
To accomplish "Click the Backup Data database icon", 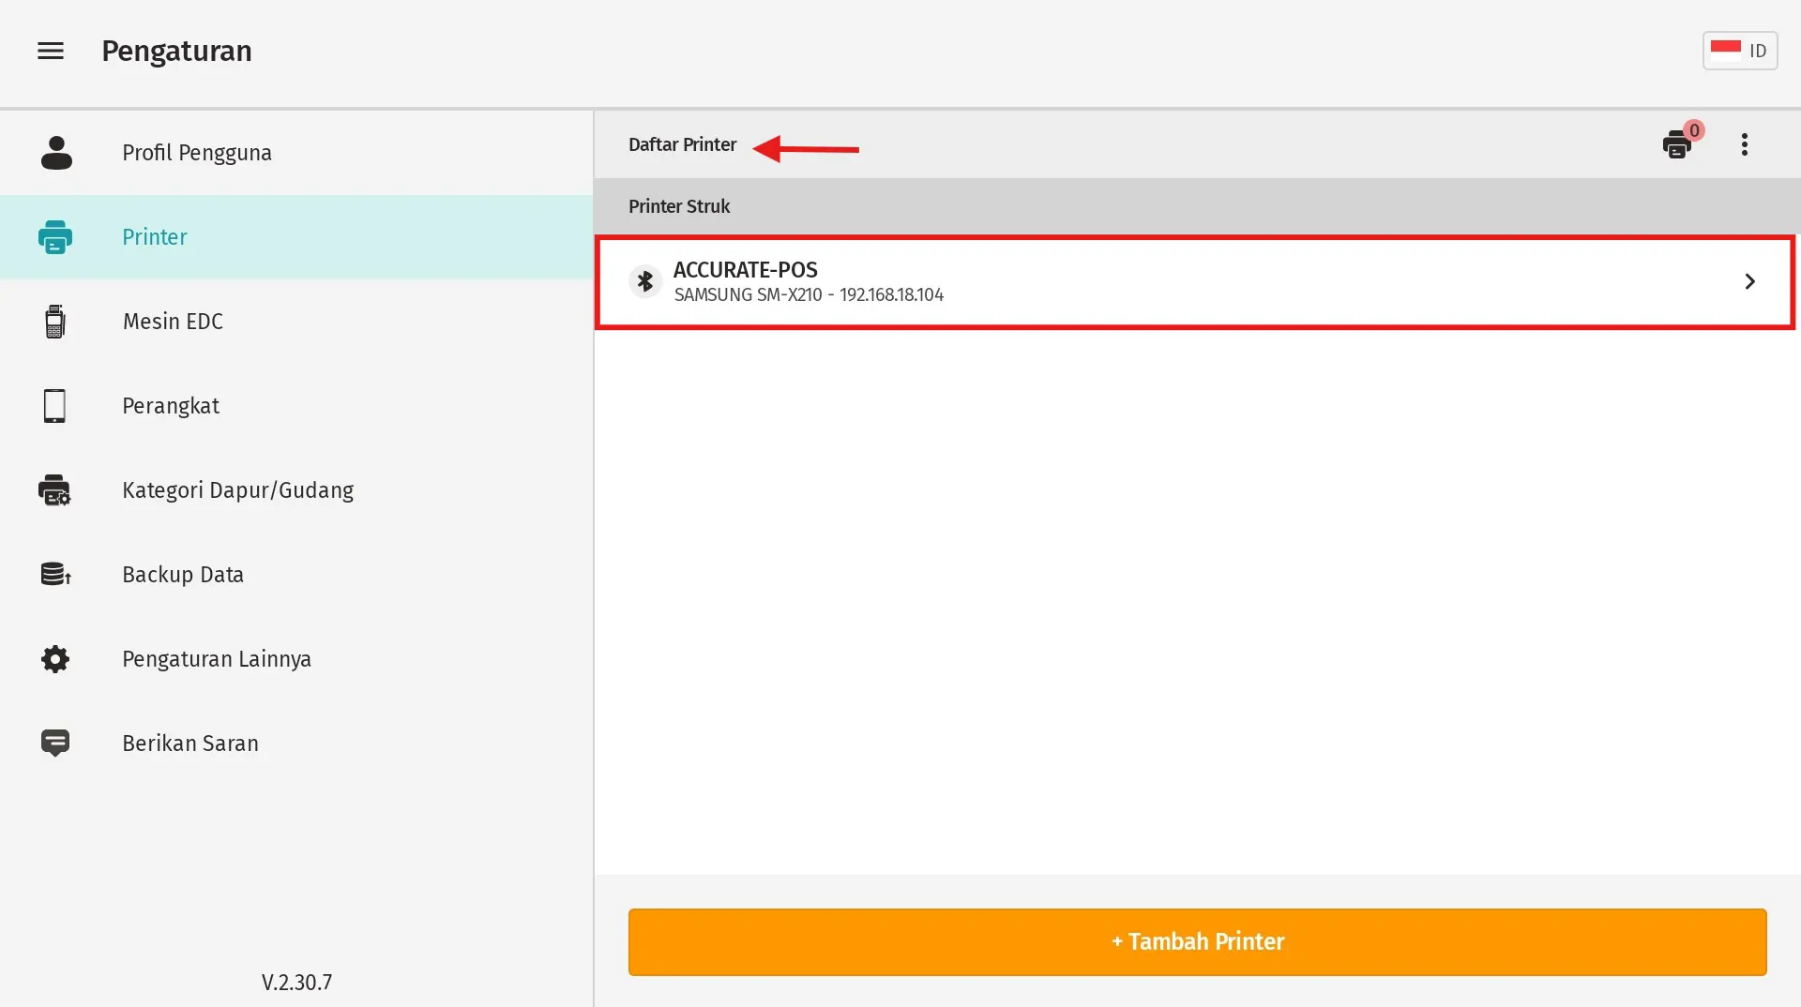I will coord(55,574).
